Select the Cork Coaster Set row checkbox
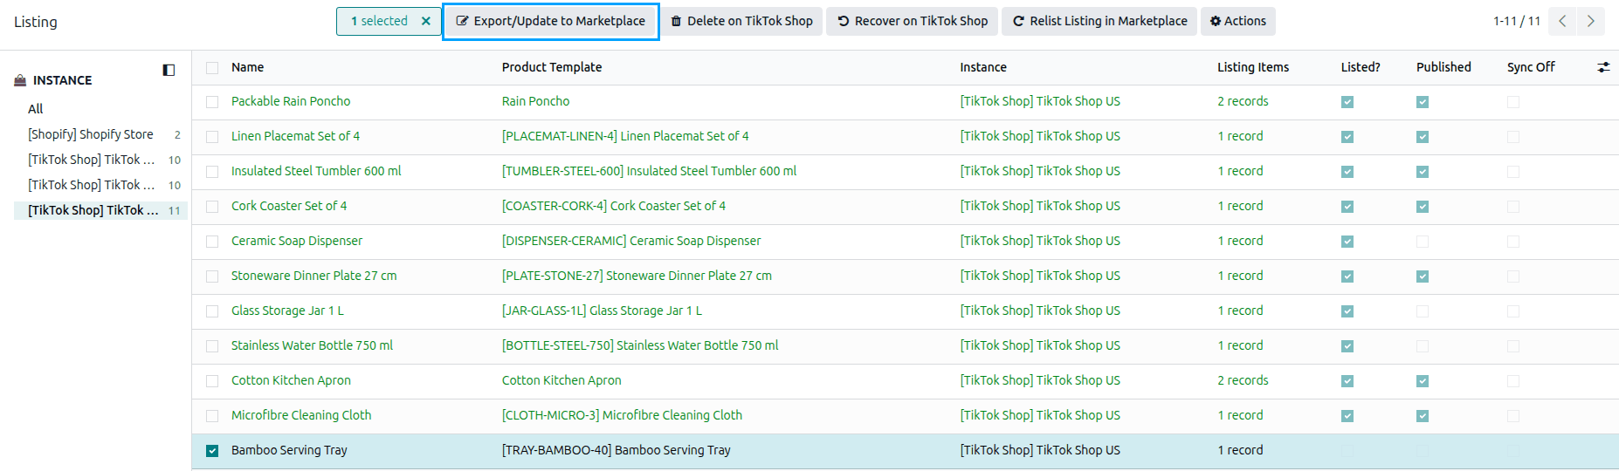Viewport: 1619px width, 471px height. click(x=212, y=207)
